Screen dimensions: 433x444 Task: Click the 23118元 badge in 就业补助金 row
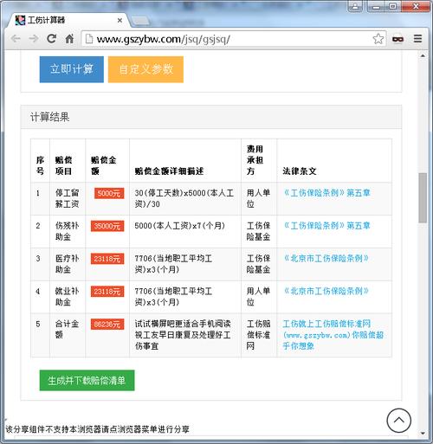[107, 292]
